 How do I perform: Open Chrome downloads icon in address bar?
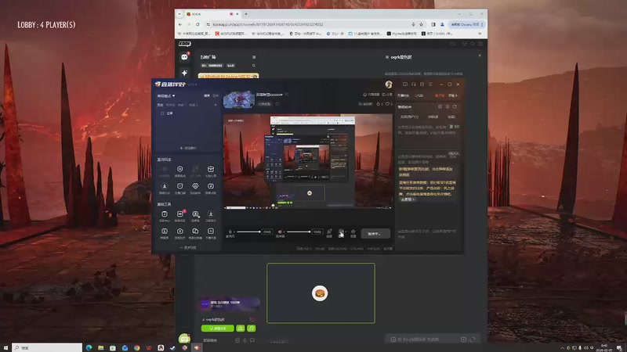pos(413,24)
